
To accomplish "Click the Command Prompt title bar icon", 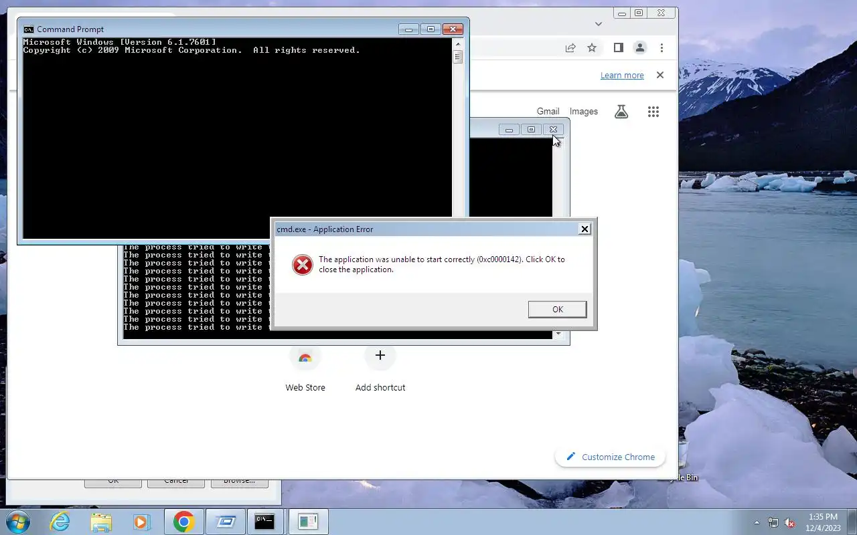I will pos(28,29).
